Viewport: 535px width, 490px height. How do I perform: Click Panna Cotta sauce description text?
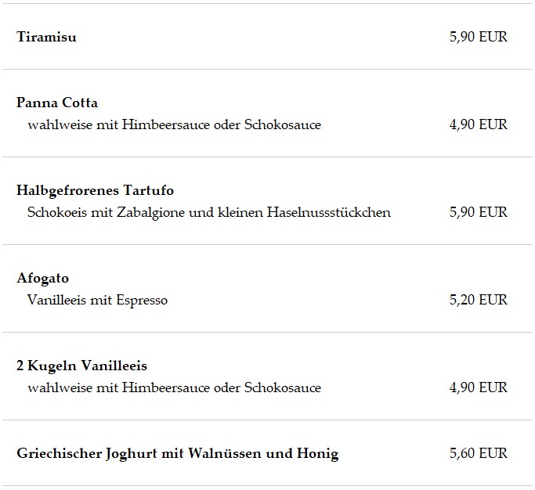[x=175, y=124]
